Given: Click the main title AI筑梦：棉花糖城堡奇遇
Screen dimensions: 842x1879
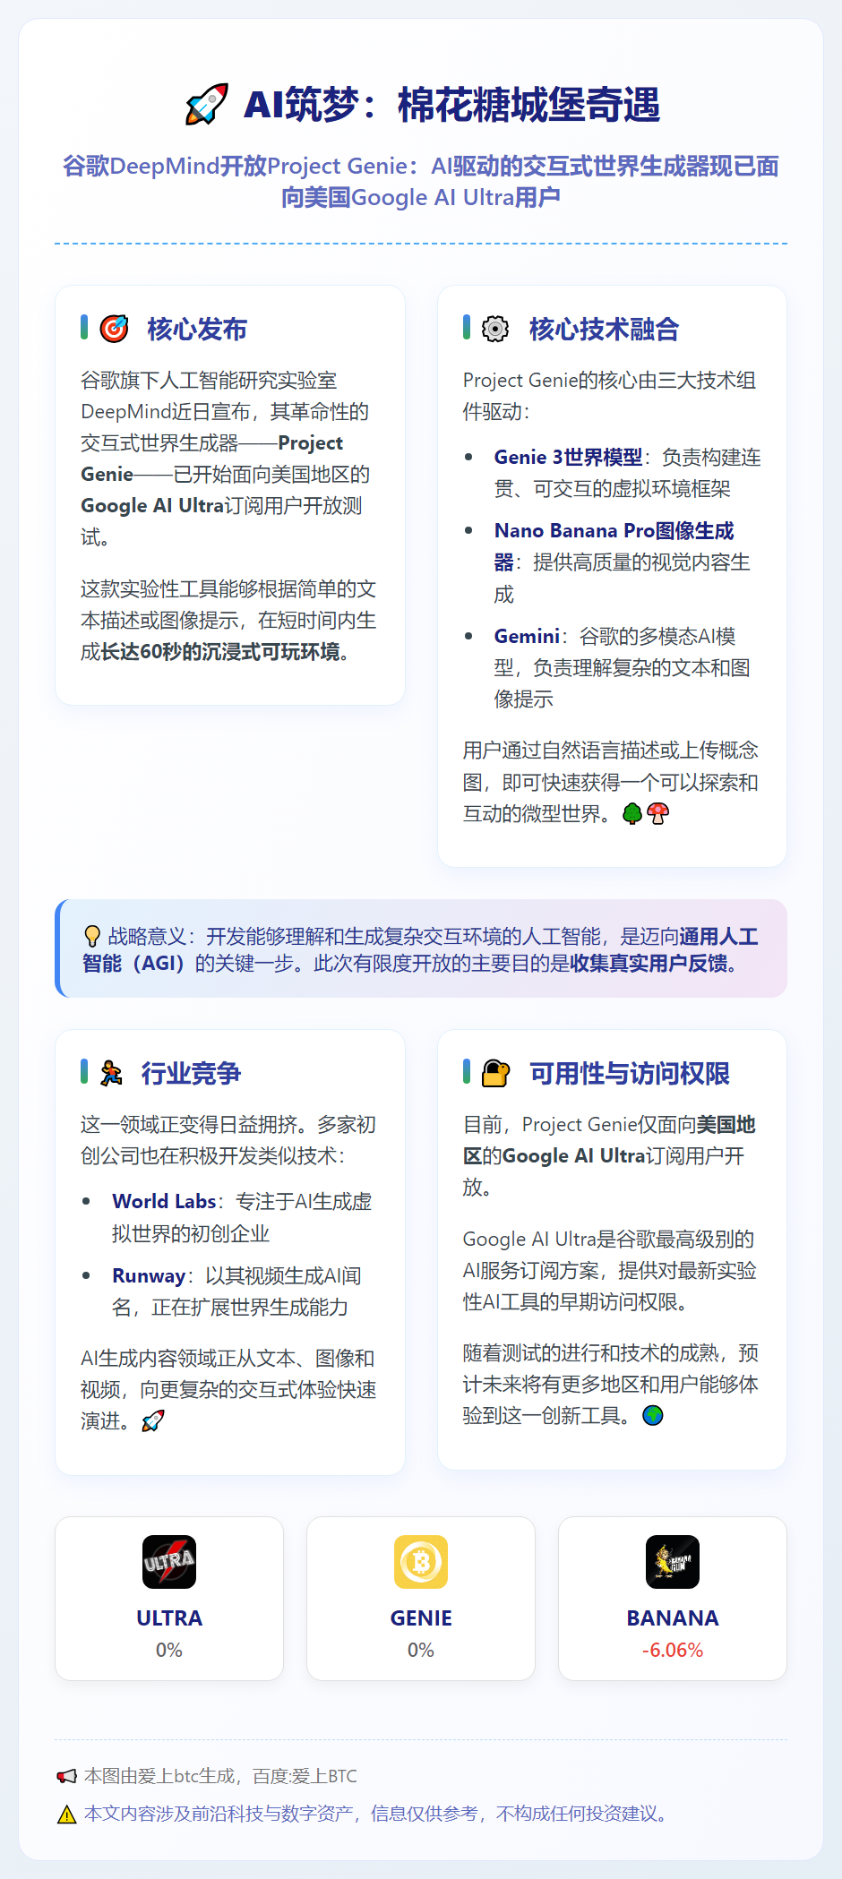Looking at the screenshot, I should (x=452, y=105).
